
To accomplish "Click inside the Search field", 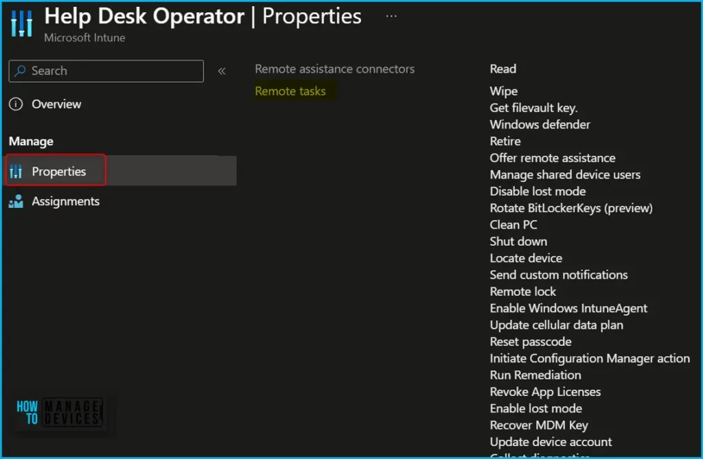I will [106, 71].
